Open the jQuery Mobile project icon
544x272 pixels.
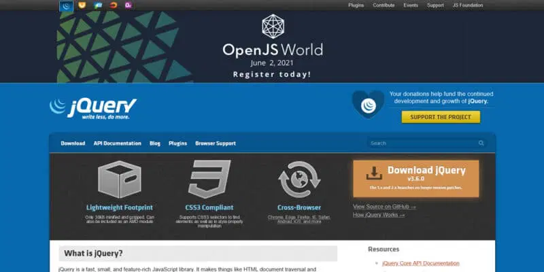pyautogui.click(x=98, y=5)
